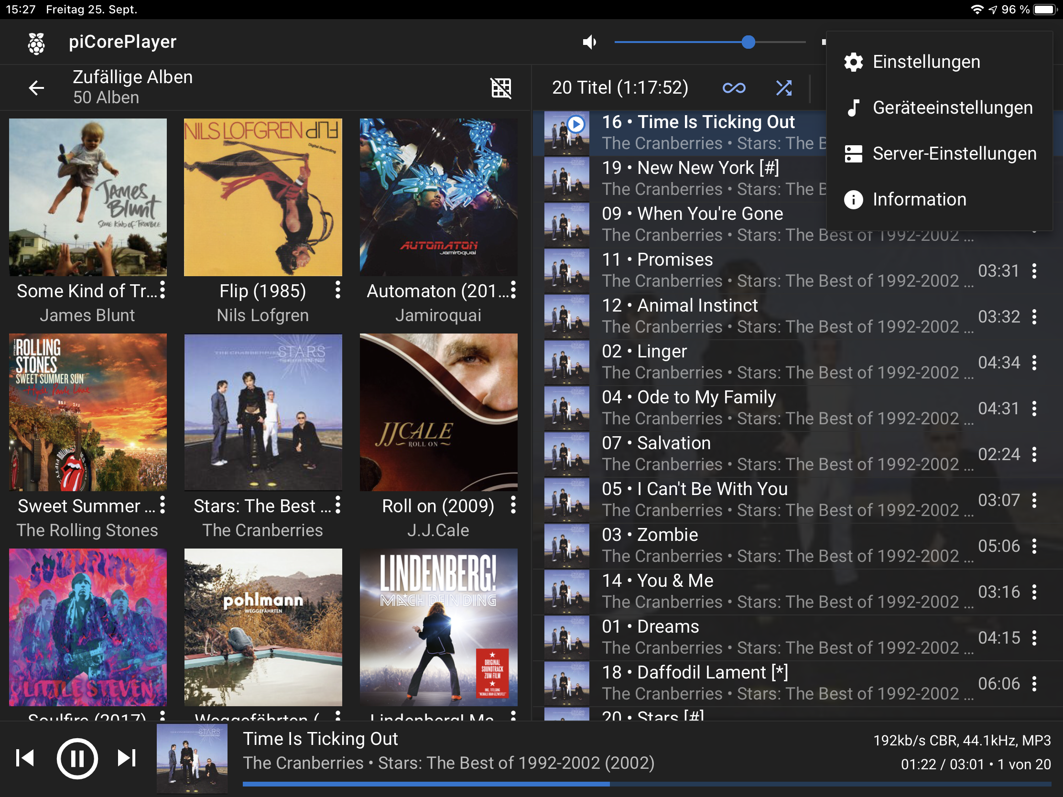This screenshot has height=797, width=1063.
Task: Open options for Stars: The Best album
Action: tap(338, 505)
